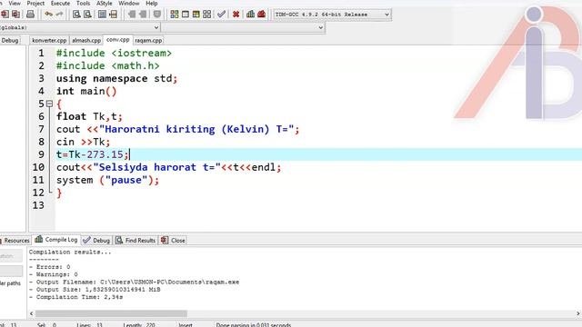582x327 pixels.
Task: Click the Close All files toolbar icon
Action: click(x=16, y=15)
